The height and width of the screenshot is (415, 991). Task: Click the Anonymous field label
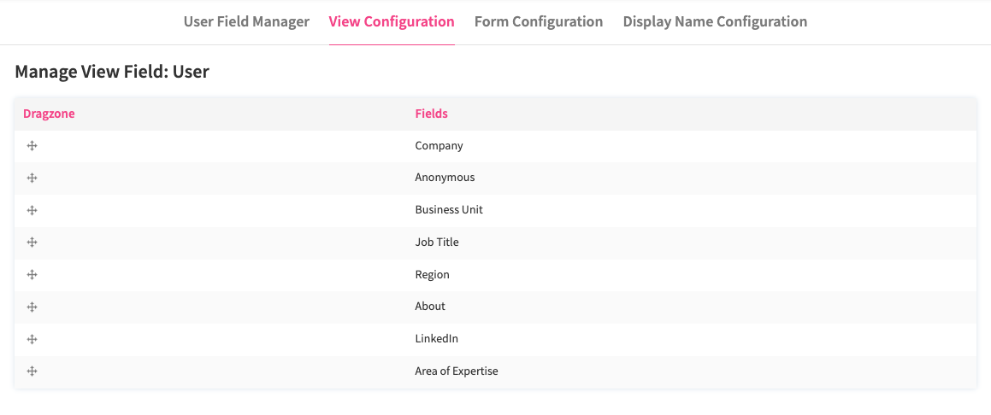point(445,178)
